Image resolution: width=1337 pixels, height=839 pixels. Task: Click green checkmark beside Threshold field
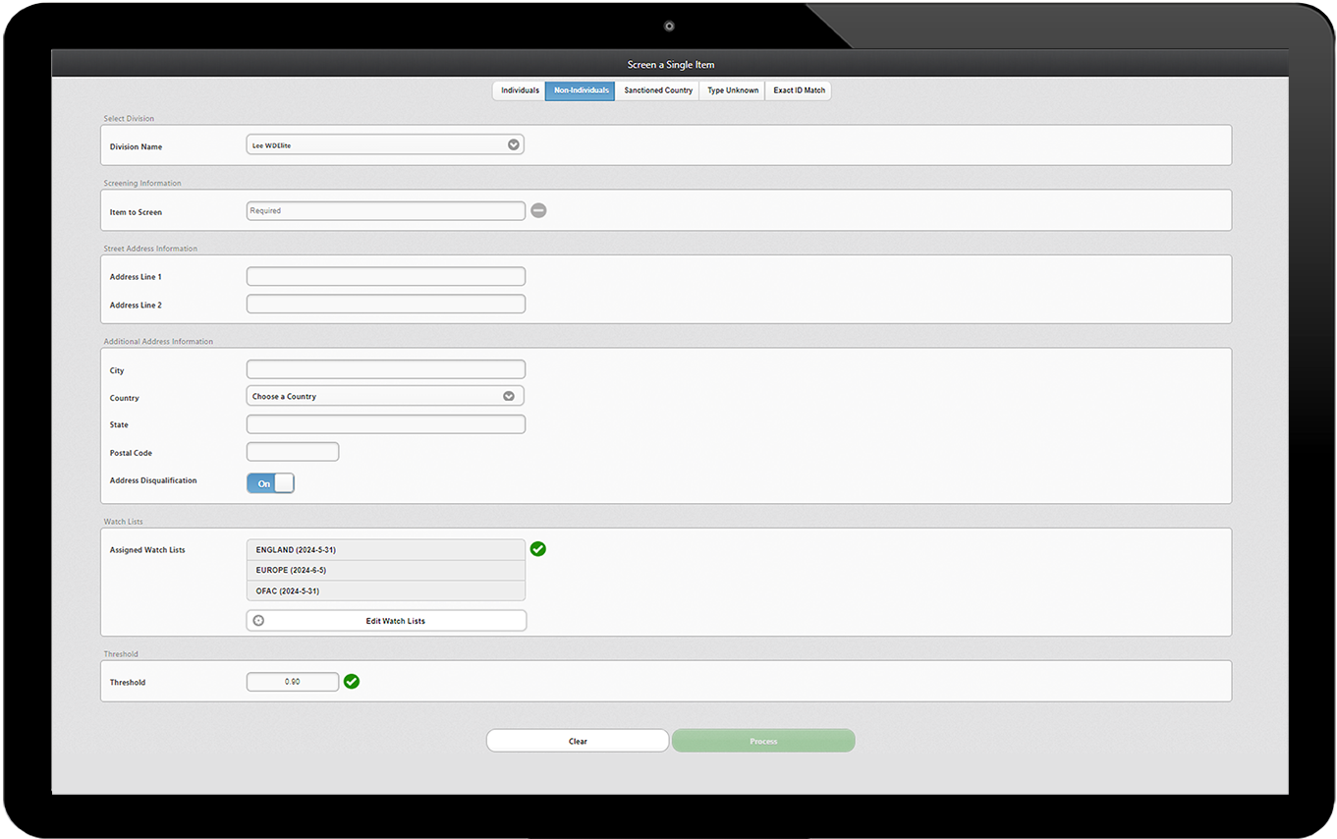tap(352, 681)
